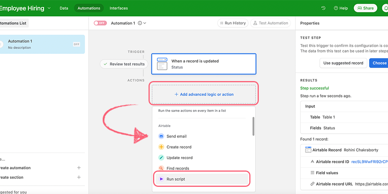The height and width of the screenshot is (194, 388).
Task: Select Automation 1 in the automations list
Action: pos(42,44)
